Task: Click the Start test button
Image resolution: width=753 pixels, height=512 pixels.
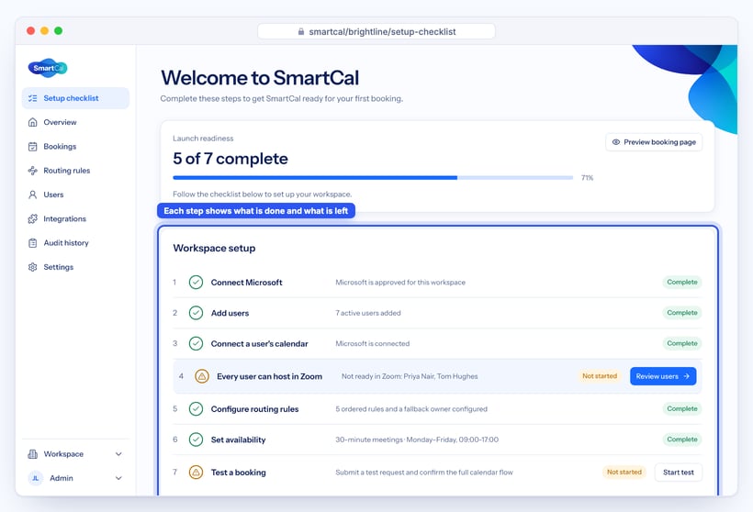Action: tap(678, 473)
